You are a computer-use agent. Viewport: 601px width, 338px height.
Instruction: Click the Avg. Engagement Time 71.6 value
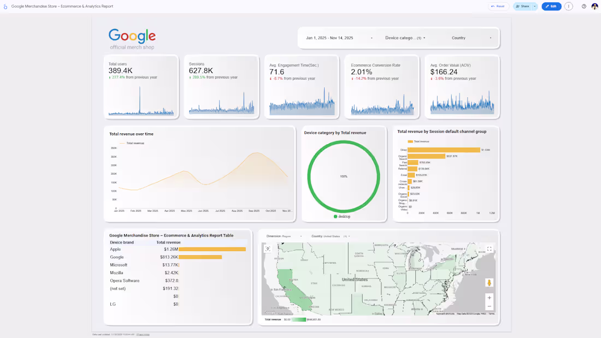point(277,72)
